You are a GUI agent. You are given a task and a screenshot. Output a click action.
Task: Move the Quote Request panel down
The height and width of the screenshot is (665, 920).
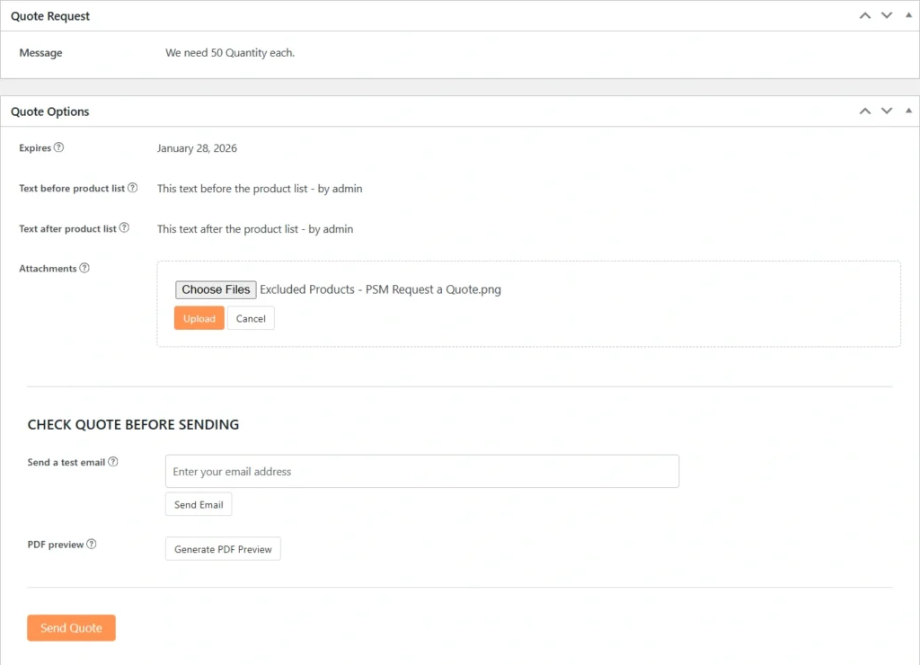point(886,16)
